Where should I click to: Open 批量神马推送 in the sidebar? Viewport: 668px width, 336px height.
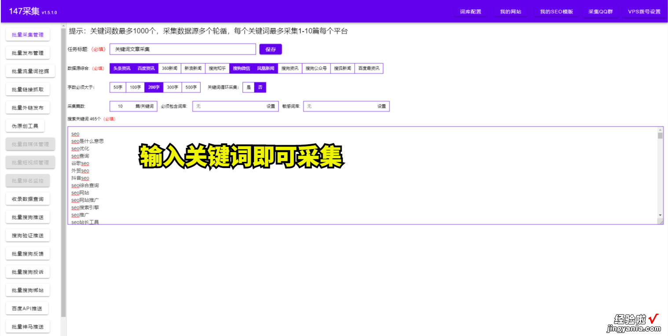[28, 327]
